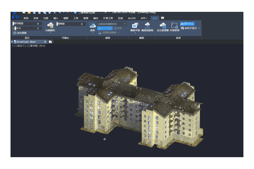
Task: Click the 外部参照 icon
Action: coord(174,25)
